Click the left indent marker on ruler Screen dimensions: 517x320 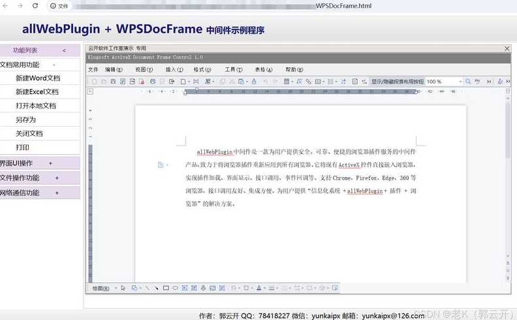(x=185, y=93)
